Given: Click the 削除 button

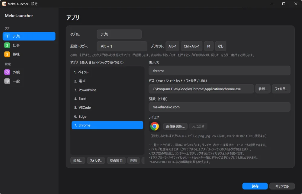Looking at the screenshot, I should tap(134, 160).
